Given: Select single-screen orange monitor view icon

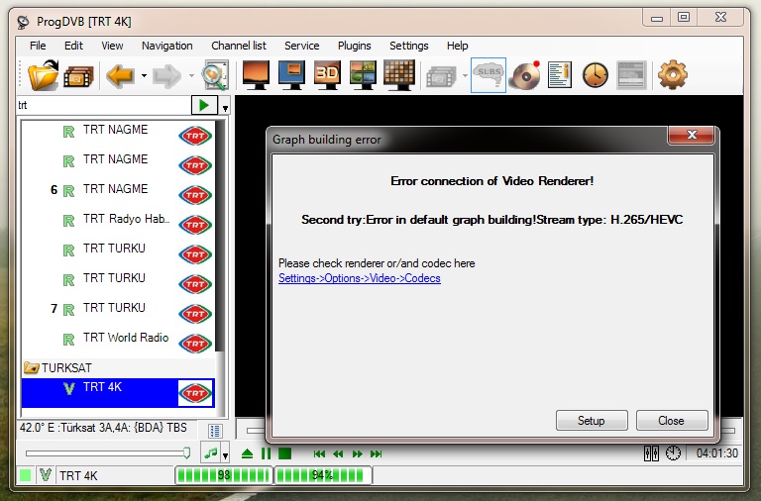Looking at the screenshot, I should click(x=256, y=74).
